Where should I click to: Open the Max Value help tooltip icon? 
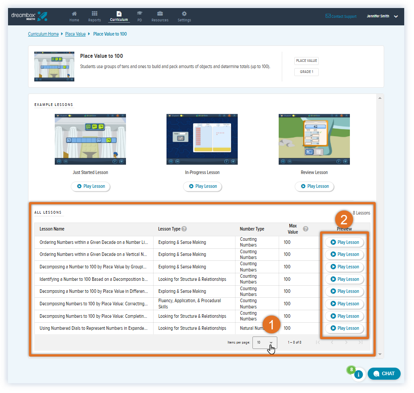(x=305, y=228)
